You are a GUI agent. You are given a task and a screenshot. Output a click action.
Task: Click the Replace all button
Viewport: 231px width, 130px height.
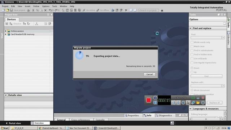[x=215, y=103]
